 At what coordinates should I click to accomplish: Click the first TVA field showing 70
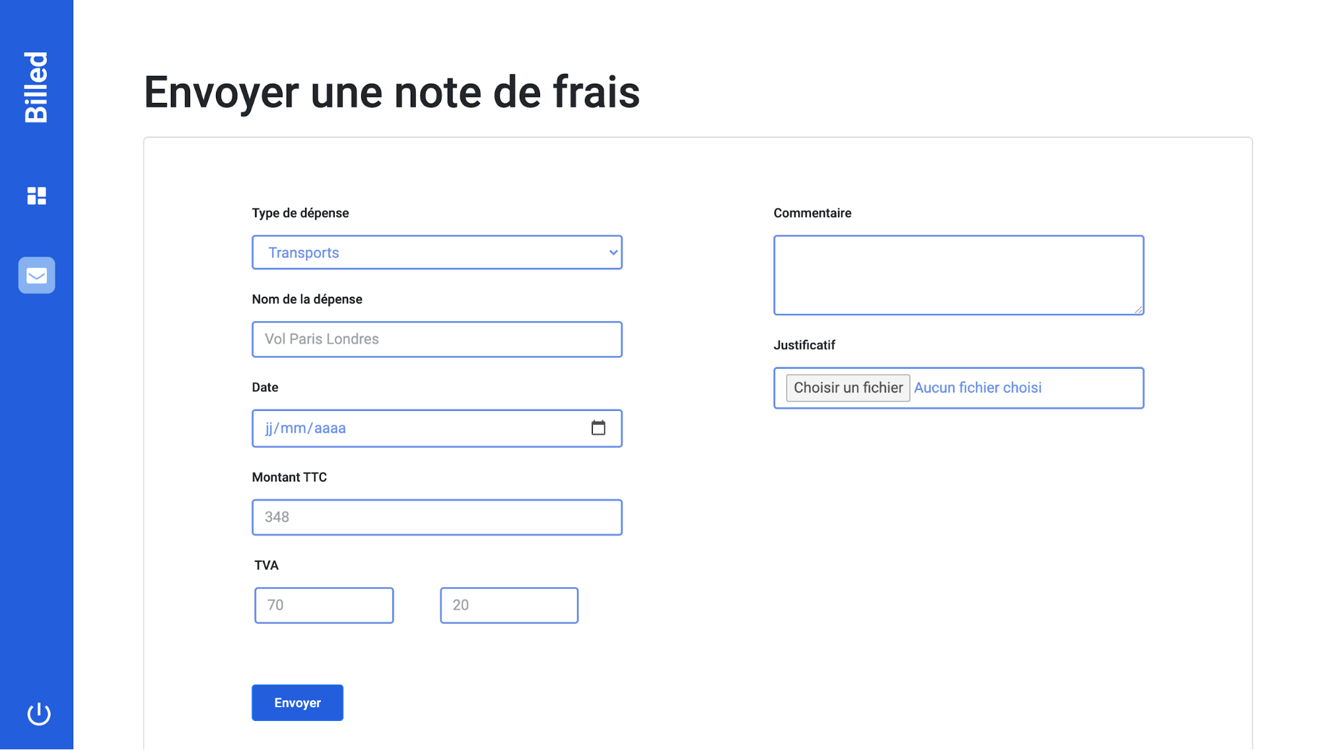[324, 605]
